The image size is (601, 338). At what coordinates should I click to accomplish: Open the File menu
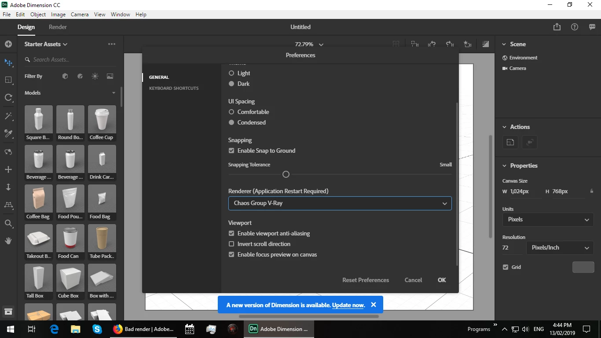7,15
